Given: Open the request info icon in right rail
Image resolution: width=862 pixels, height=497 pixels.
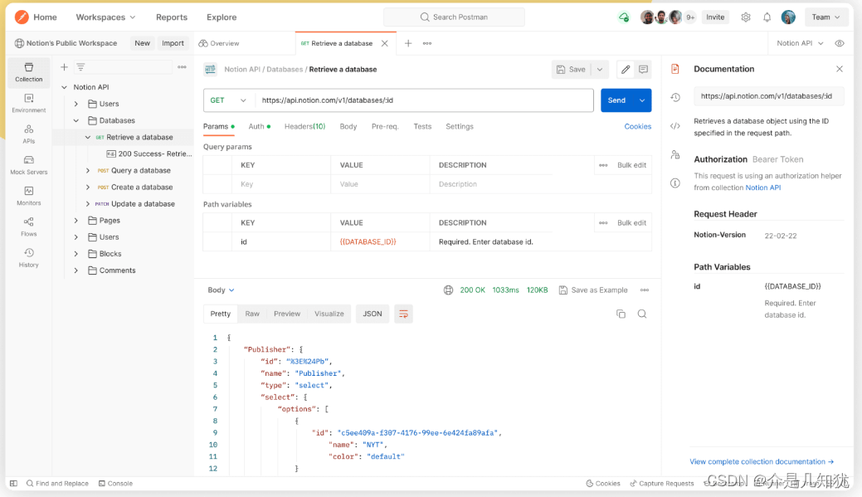Looking at the screenshot, I should click(x=675, y=183).
